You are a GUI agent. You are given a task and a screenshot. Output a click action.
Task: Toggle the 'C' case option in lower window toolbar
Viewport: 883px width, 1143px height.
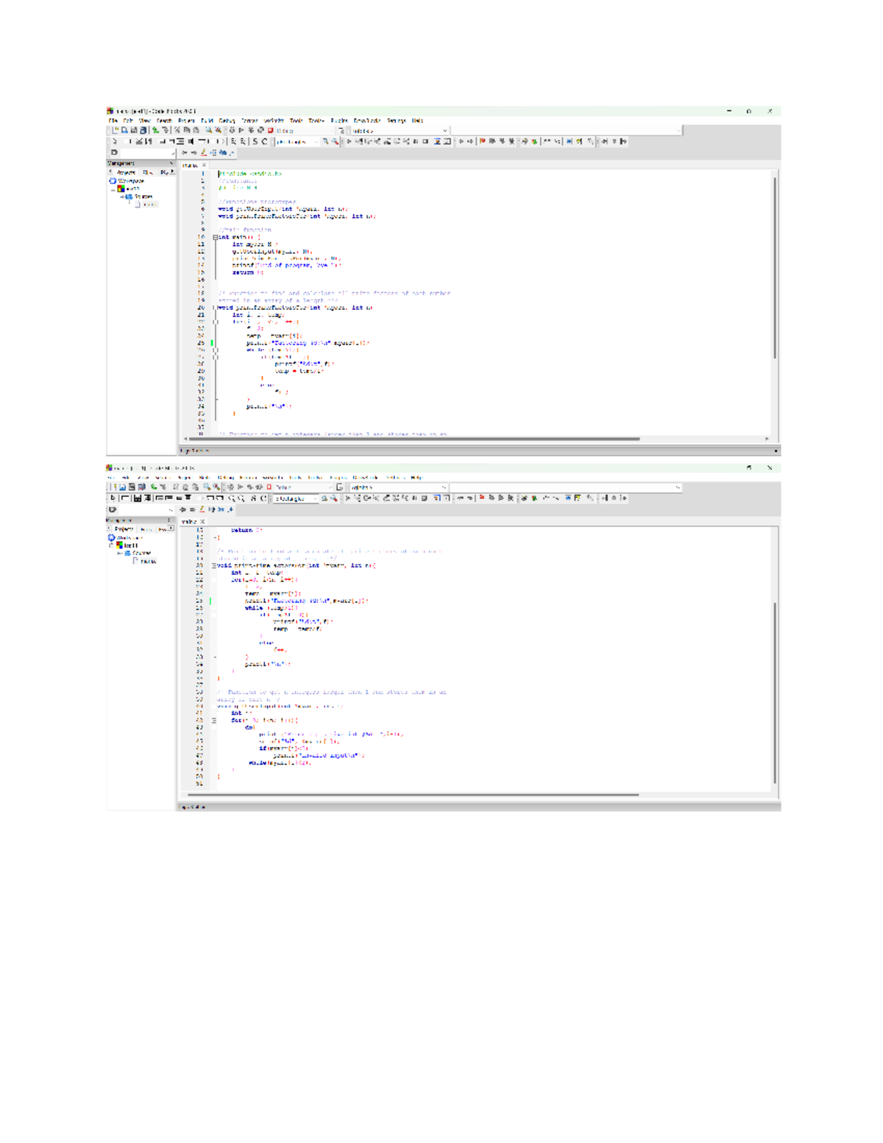pyautogui.click(x=263, y=498)
